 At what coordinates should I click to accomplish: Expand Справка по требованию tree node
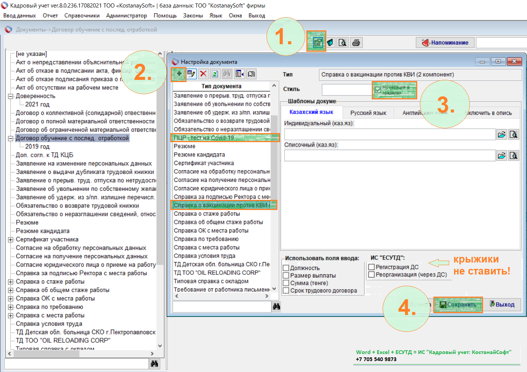click(x=11, y=307)
